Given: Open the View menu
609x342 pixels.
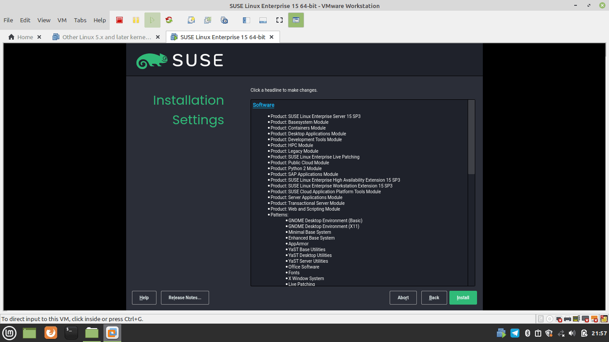Looking at the screenshot, I should click(44, 20).
